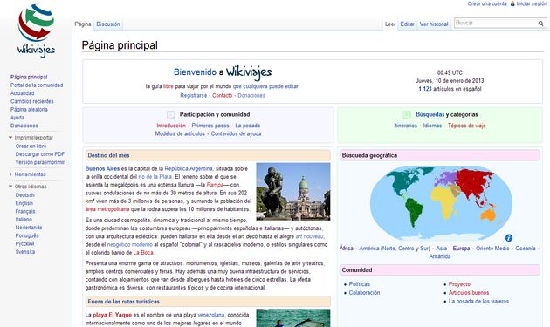Open the Buenos Aires statue photo
The image size is (550, 327).
292,191
